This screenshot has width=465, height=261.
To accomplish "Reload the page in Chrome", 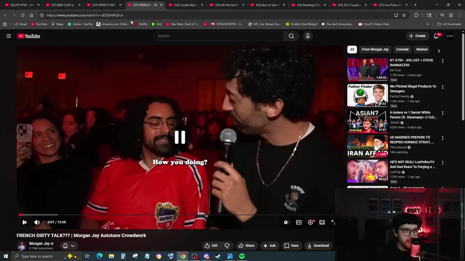I will click(23, 15).
